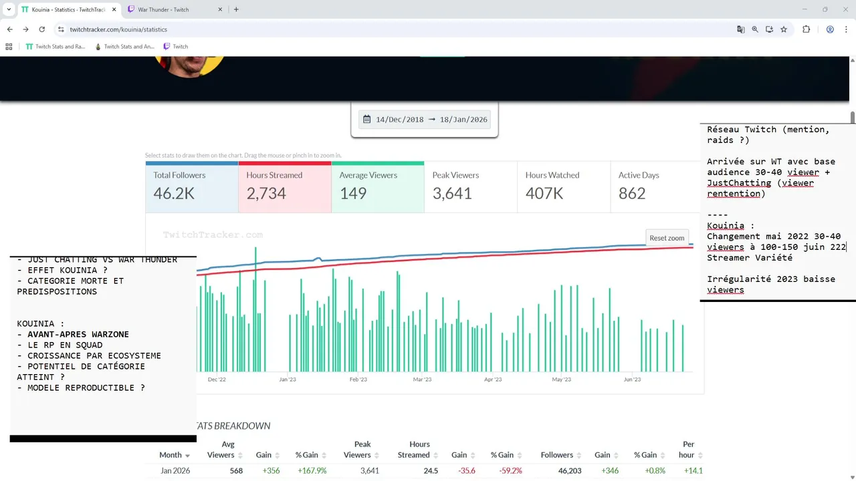Click the page vertical scrollbar thumb
This screenshot has width=856, height=481.
click(x=853, y=118)
